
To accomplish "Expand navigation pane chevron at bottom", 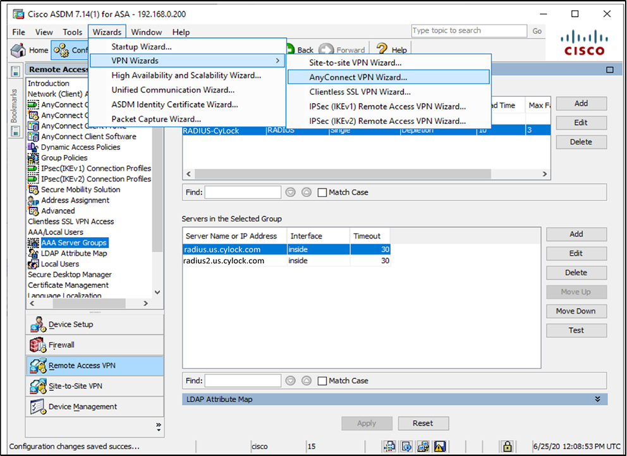I will pyautogui.click(x=158, y=426).
